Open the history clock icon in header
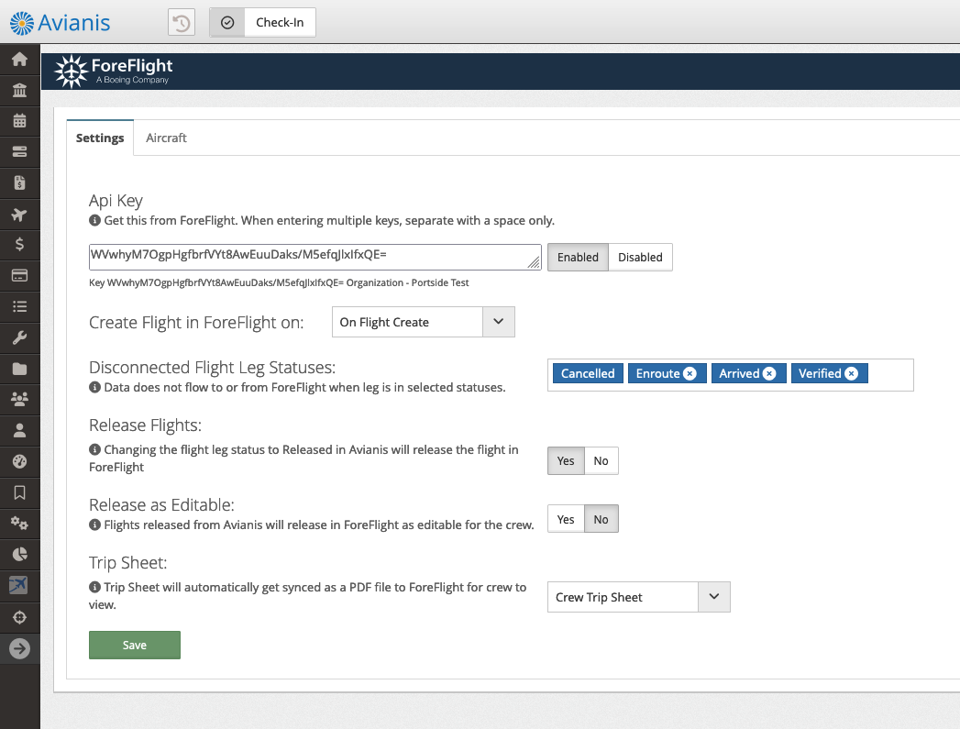960x729 pixels. pos(182,23)
